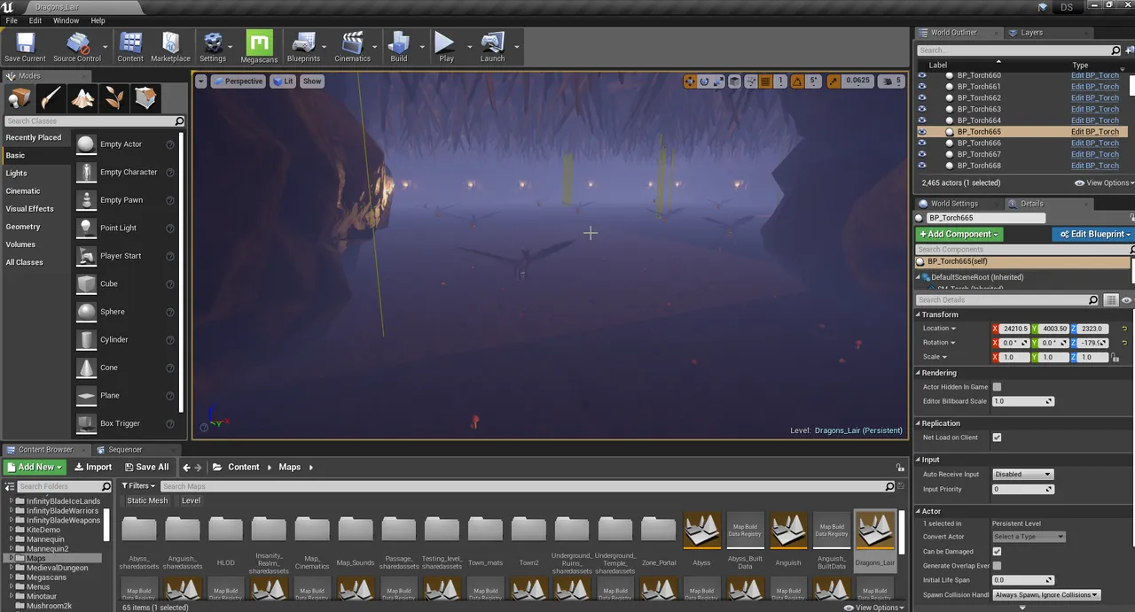Toggle the scale snapping icon in viewport
The height and width of the screenshot is (612, 1135).
[833, 81]
